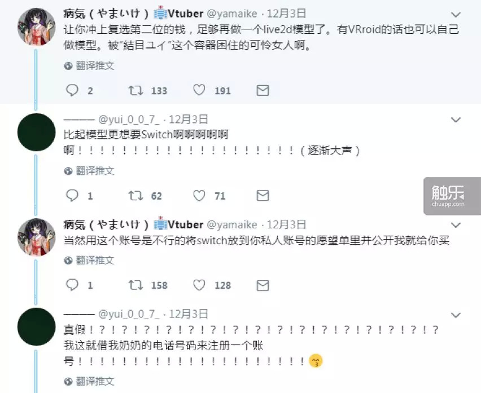Open yamaike avatar on first tweet
Screen dimensions: 481x393
click(x=36, y=27)
